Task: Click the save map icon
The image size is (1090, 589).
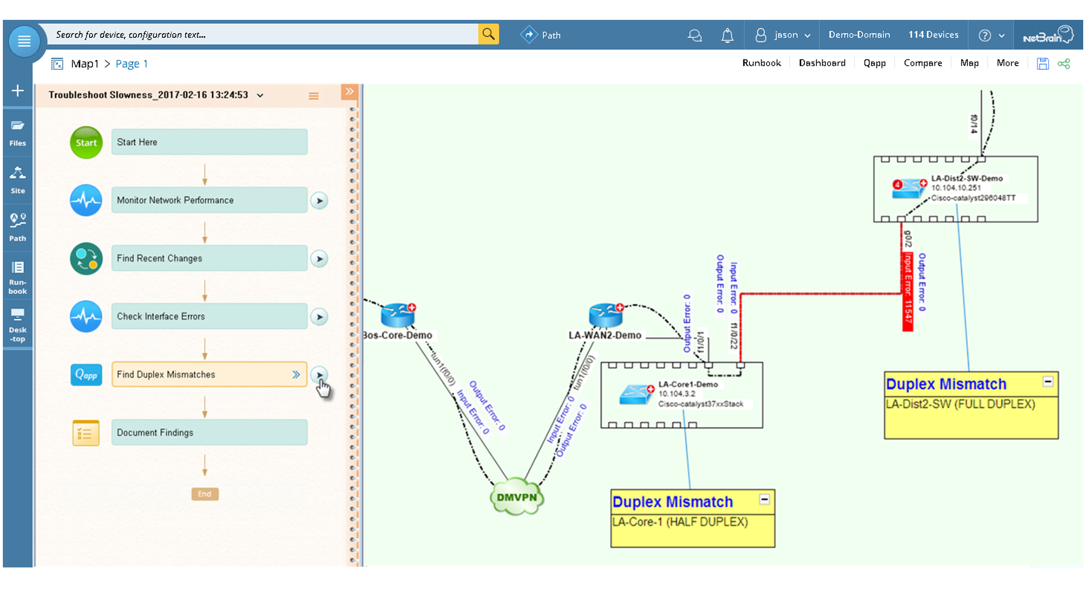Action: pyautogui.click(x=1042, y=64)
